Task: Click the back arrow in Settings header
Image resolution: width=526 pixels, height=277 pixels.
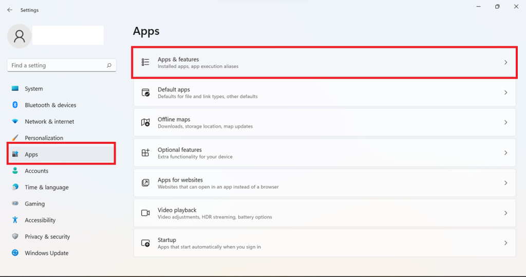Action: (x=10, y=10)
